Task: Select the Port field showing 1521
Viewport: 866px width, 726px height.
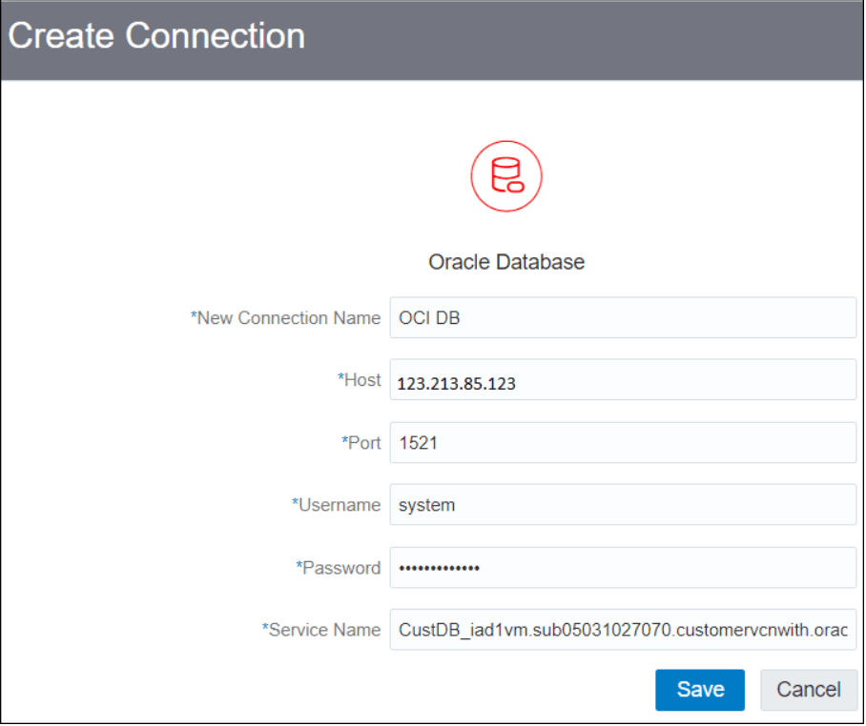Action: pyautogui.click(x=623, y=443)
